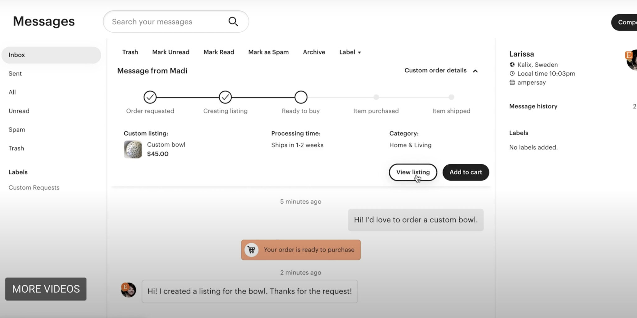Click the clock icon beside the local time
The height and width of the screenshot is (318, 637).
pos(512,74)
